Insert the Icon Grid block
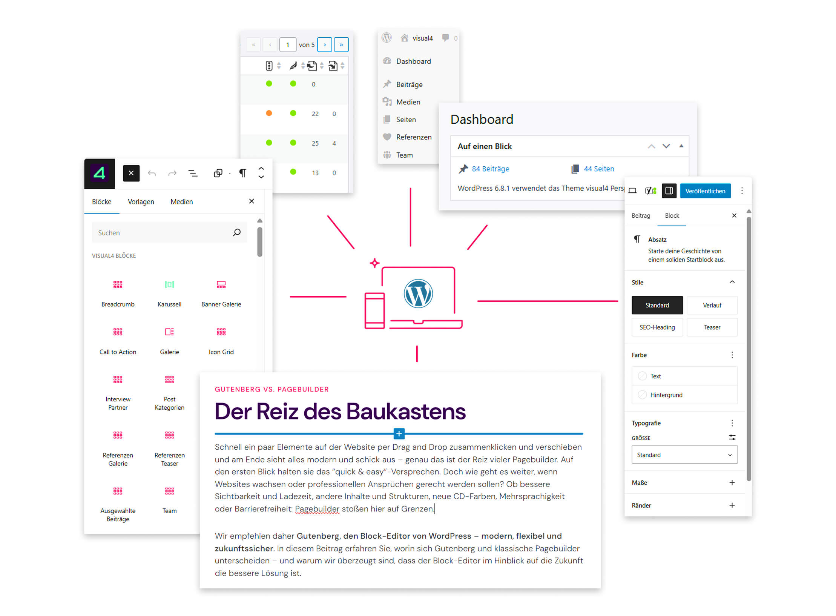 point(221,341)
